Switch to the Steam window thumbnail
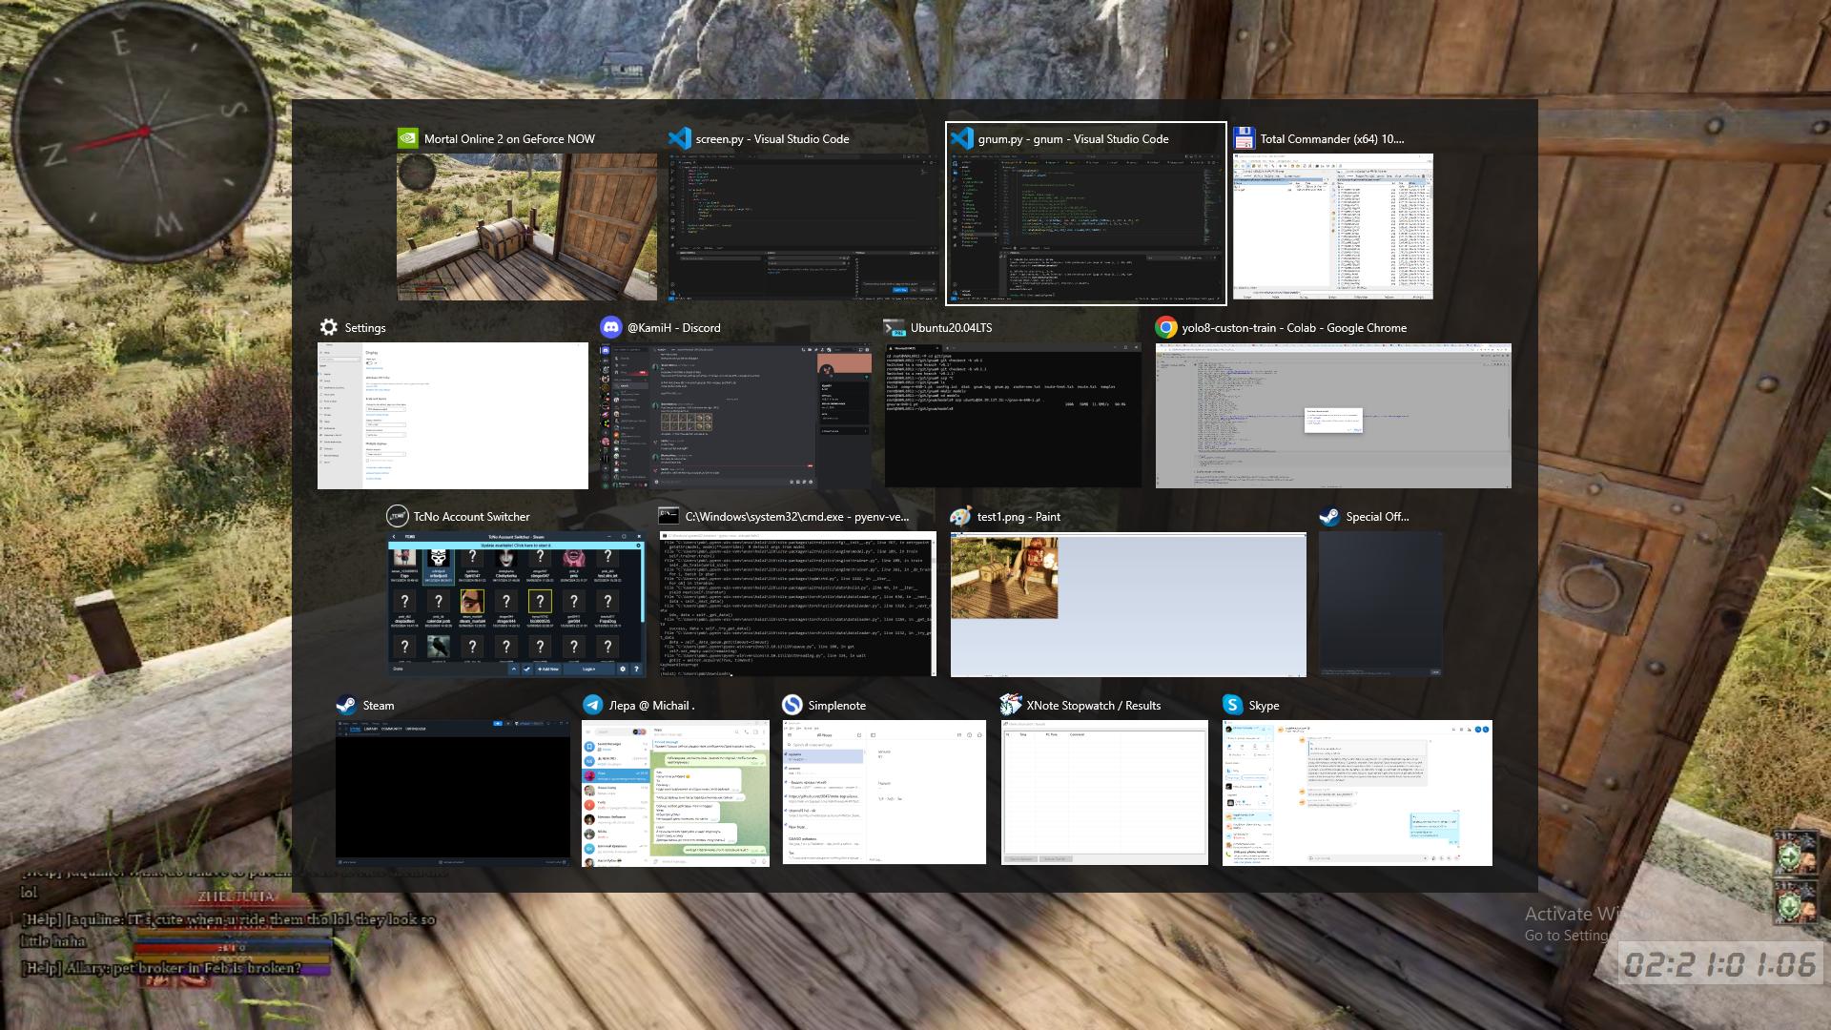This screenshot has height=1030, width=1831. point(453,793)
